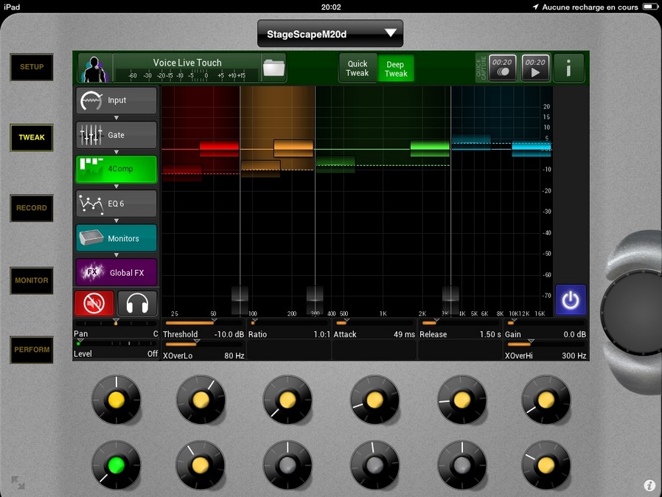Start quick capture recording
This screenshot has height=497, width=662.
(503, 68)
